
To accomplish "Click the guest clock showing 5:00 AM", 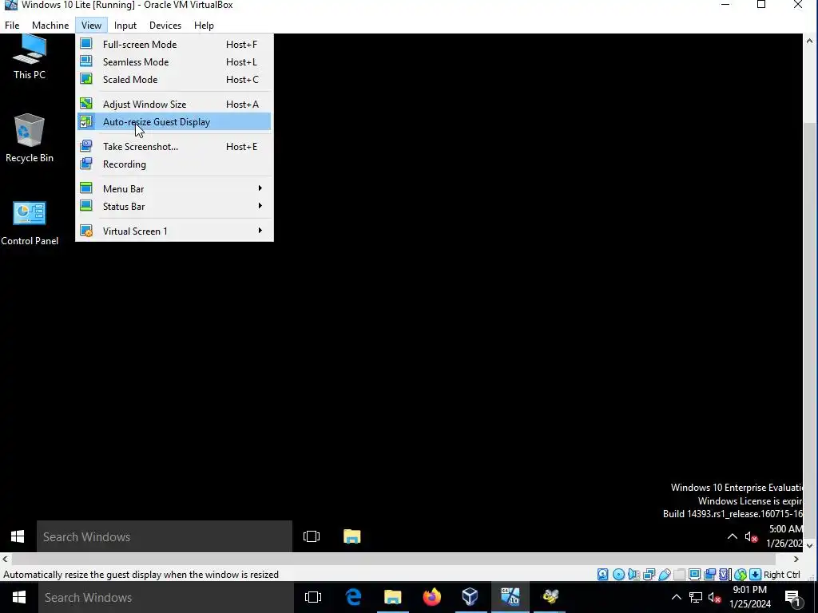I will click(784, 536).
